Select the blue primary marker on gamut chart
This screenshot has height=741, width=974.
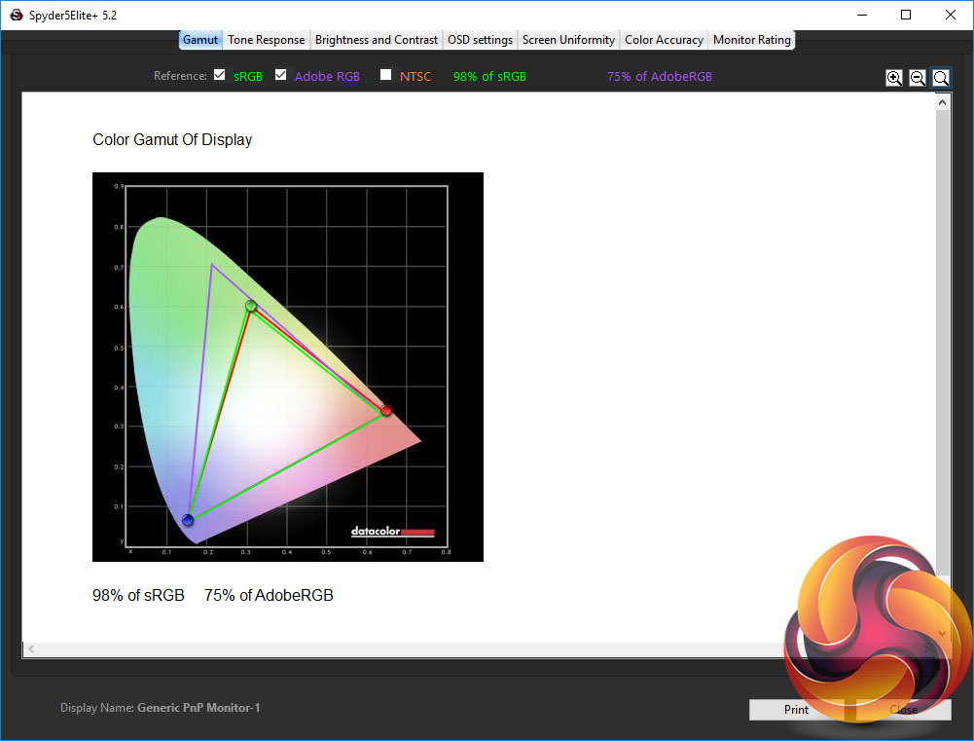pos(188,520)
